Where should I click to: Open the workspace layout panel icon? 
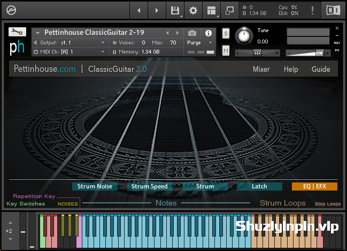tap(211, 10)
